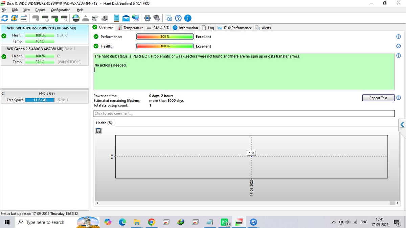
Task: Open configuration gear icon in toolbar
Action: tap(147, 18)
